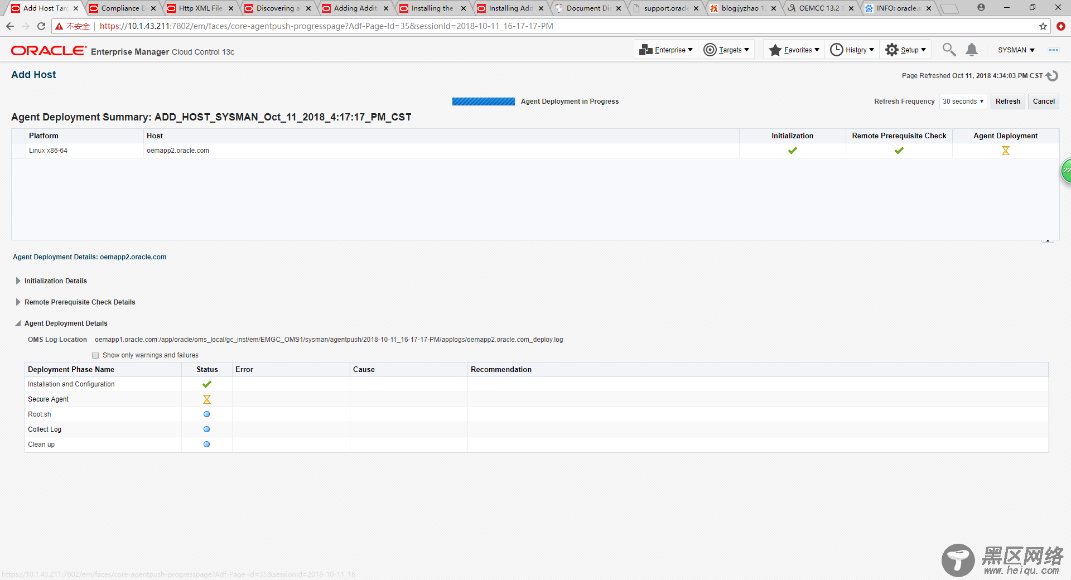Open the Favorites menu
Image resolution: width=1071 pixels, height=580 pixels.
(x=794, y=50)
